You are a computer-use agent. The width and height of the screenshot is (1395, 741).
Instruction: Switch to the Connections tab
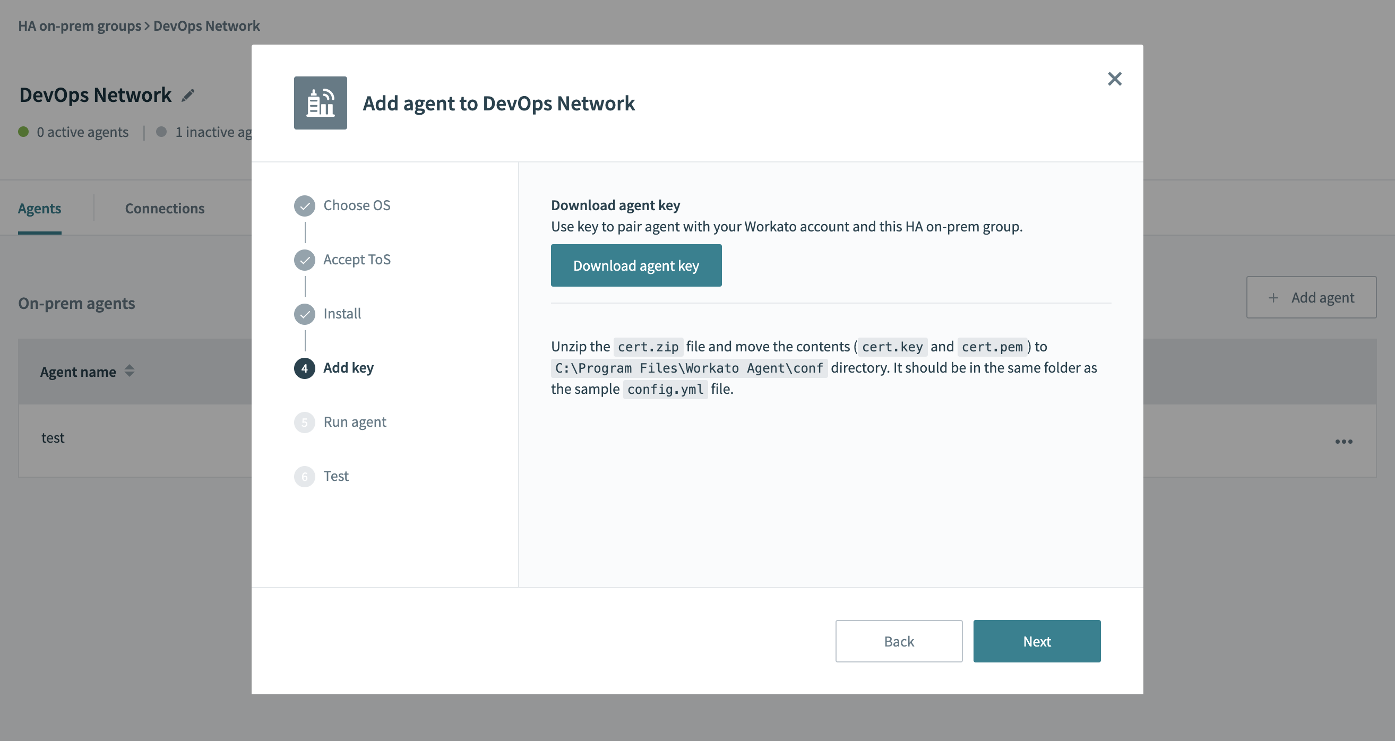click(x=165, y=209)
